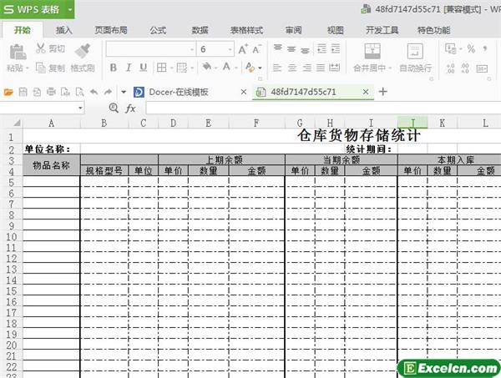Open the borders dropdown arrow
The image size is (501, 378).
[171, 68]
